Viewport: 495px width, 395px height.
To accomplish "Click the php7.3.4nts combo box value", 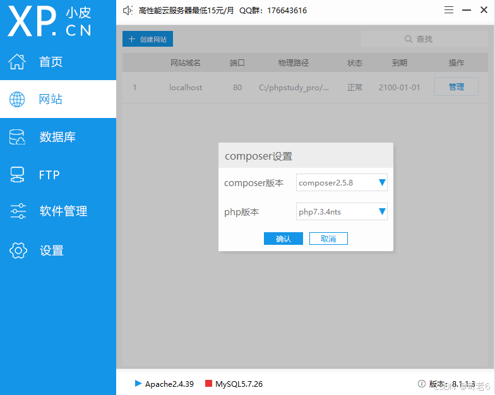I will (x=342, y=211).
